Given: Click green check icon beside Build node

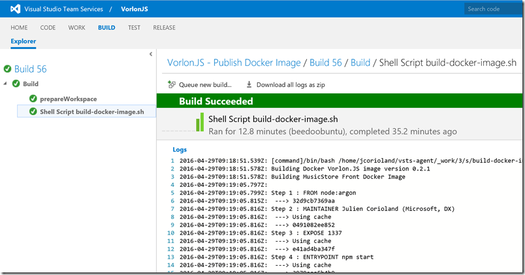Looking at the screenshot, I should pos(16,84).
